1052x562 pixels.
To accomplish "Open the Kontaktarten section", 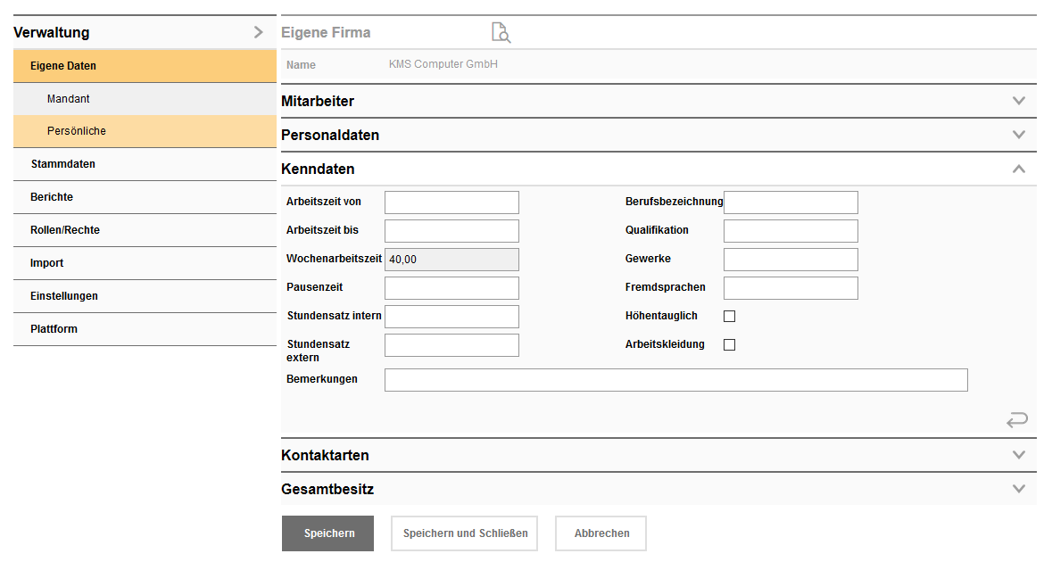I will [1018, 455].
